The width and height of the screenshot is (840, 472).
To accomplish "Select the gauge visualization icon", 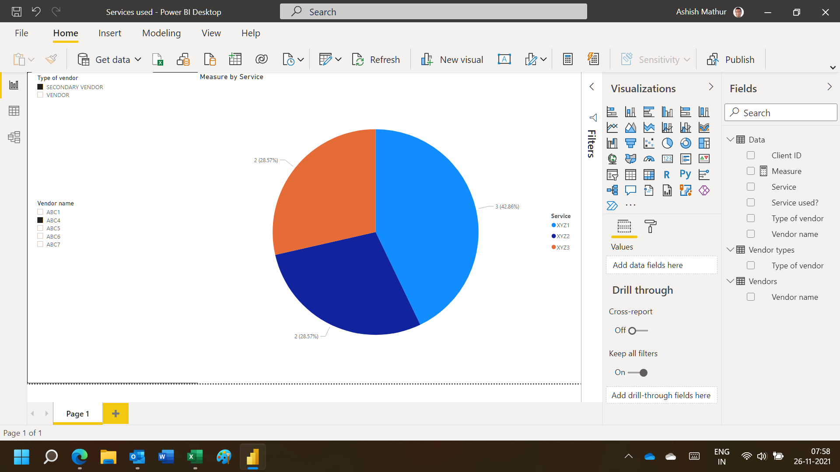I will pos(649,159).
